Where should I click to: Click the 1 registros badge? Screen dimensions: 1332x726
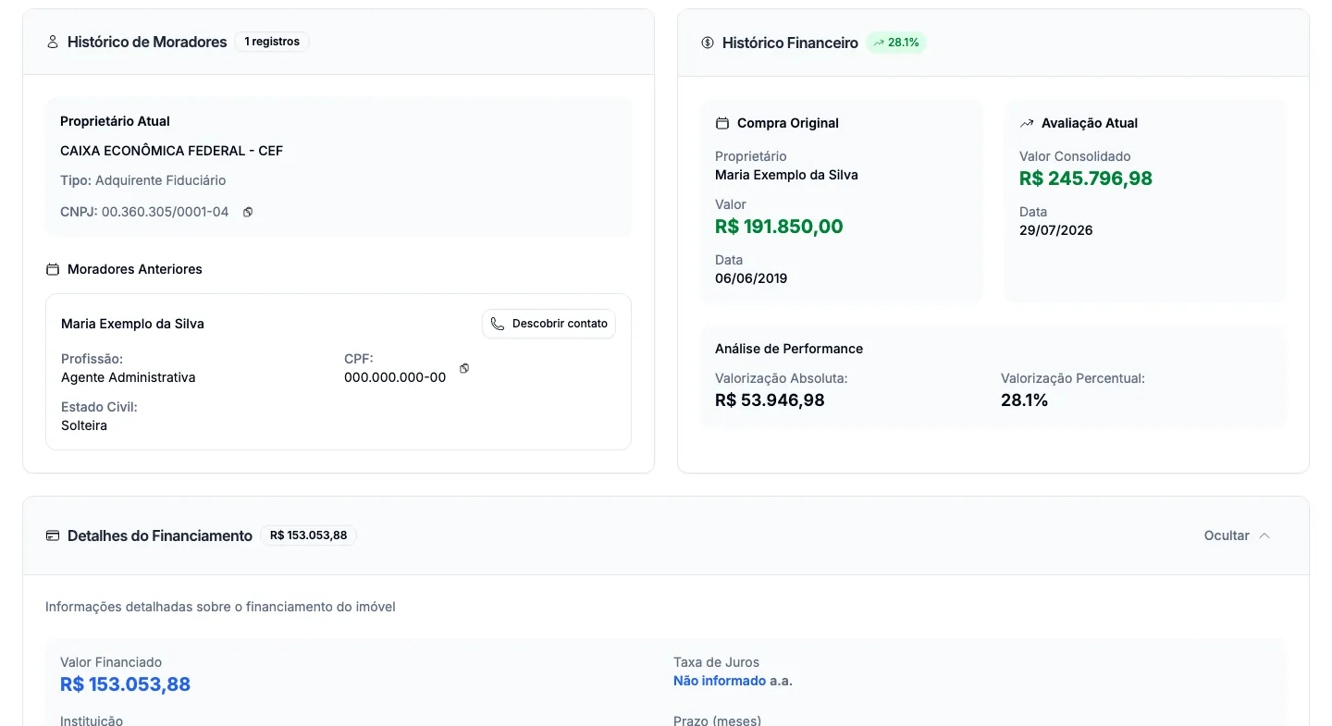[272, 42]
